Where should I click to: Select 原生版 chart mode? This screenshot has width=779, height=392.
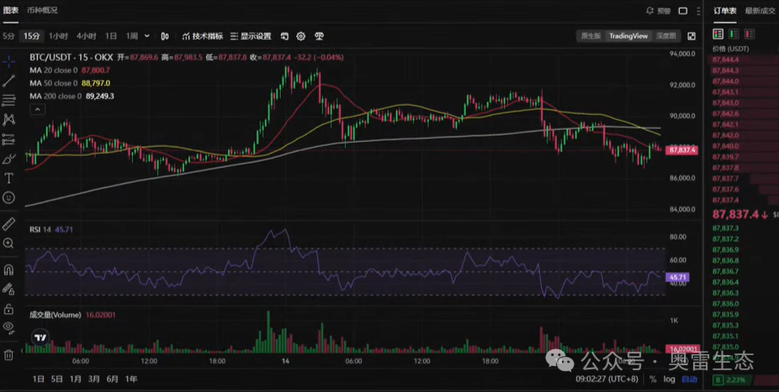coord(591,36)
